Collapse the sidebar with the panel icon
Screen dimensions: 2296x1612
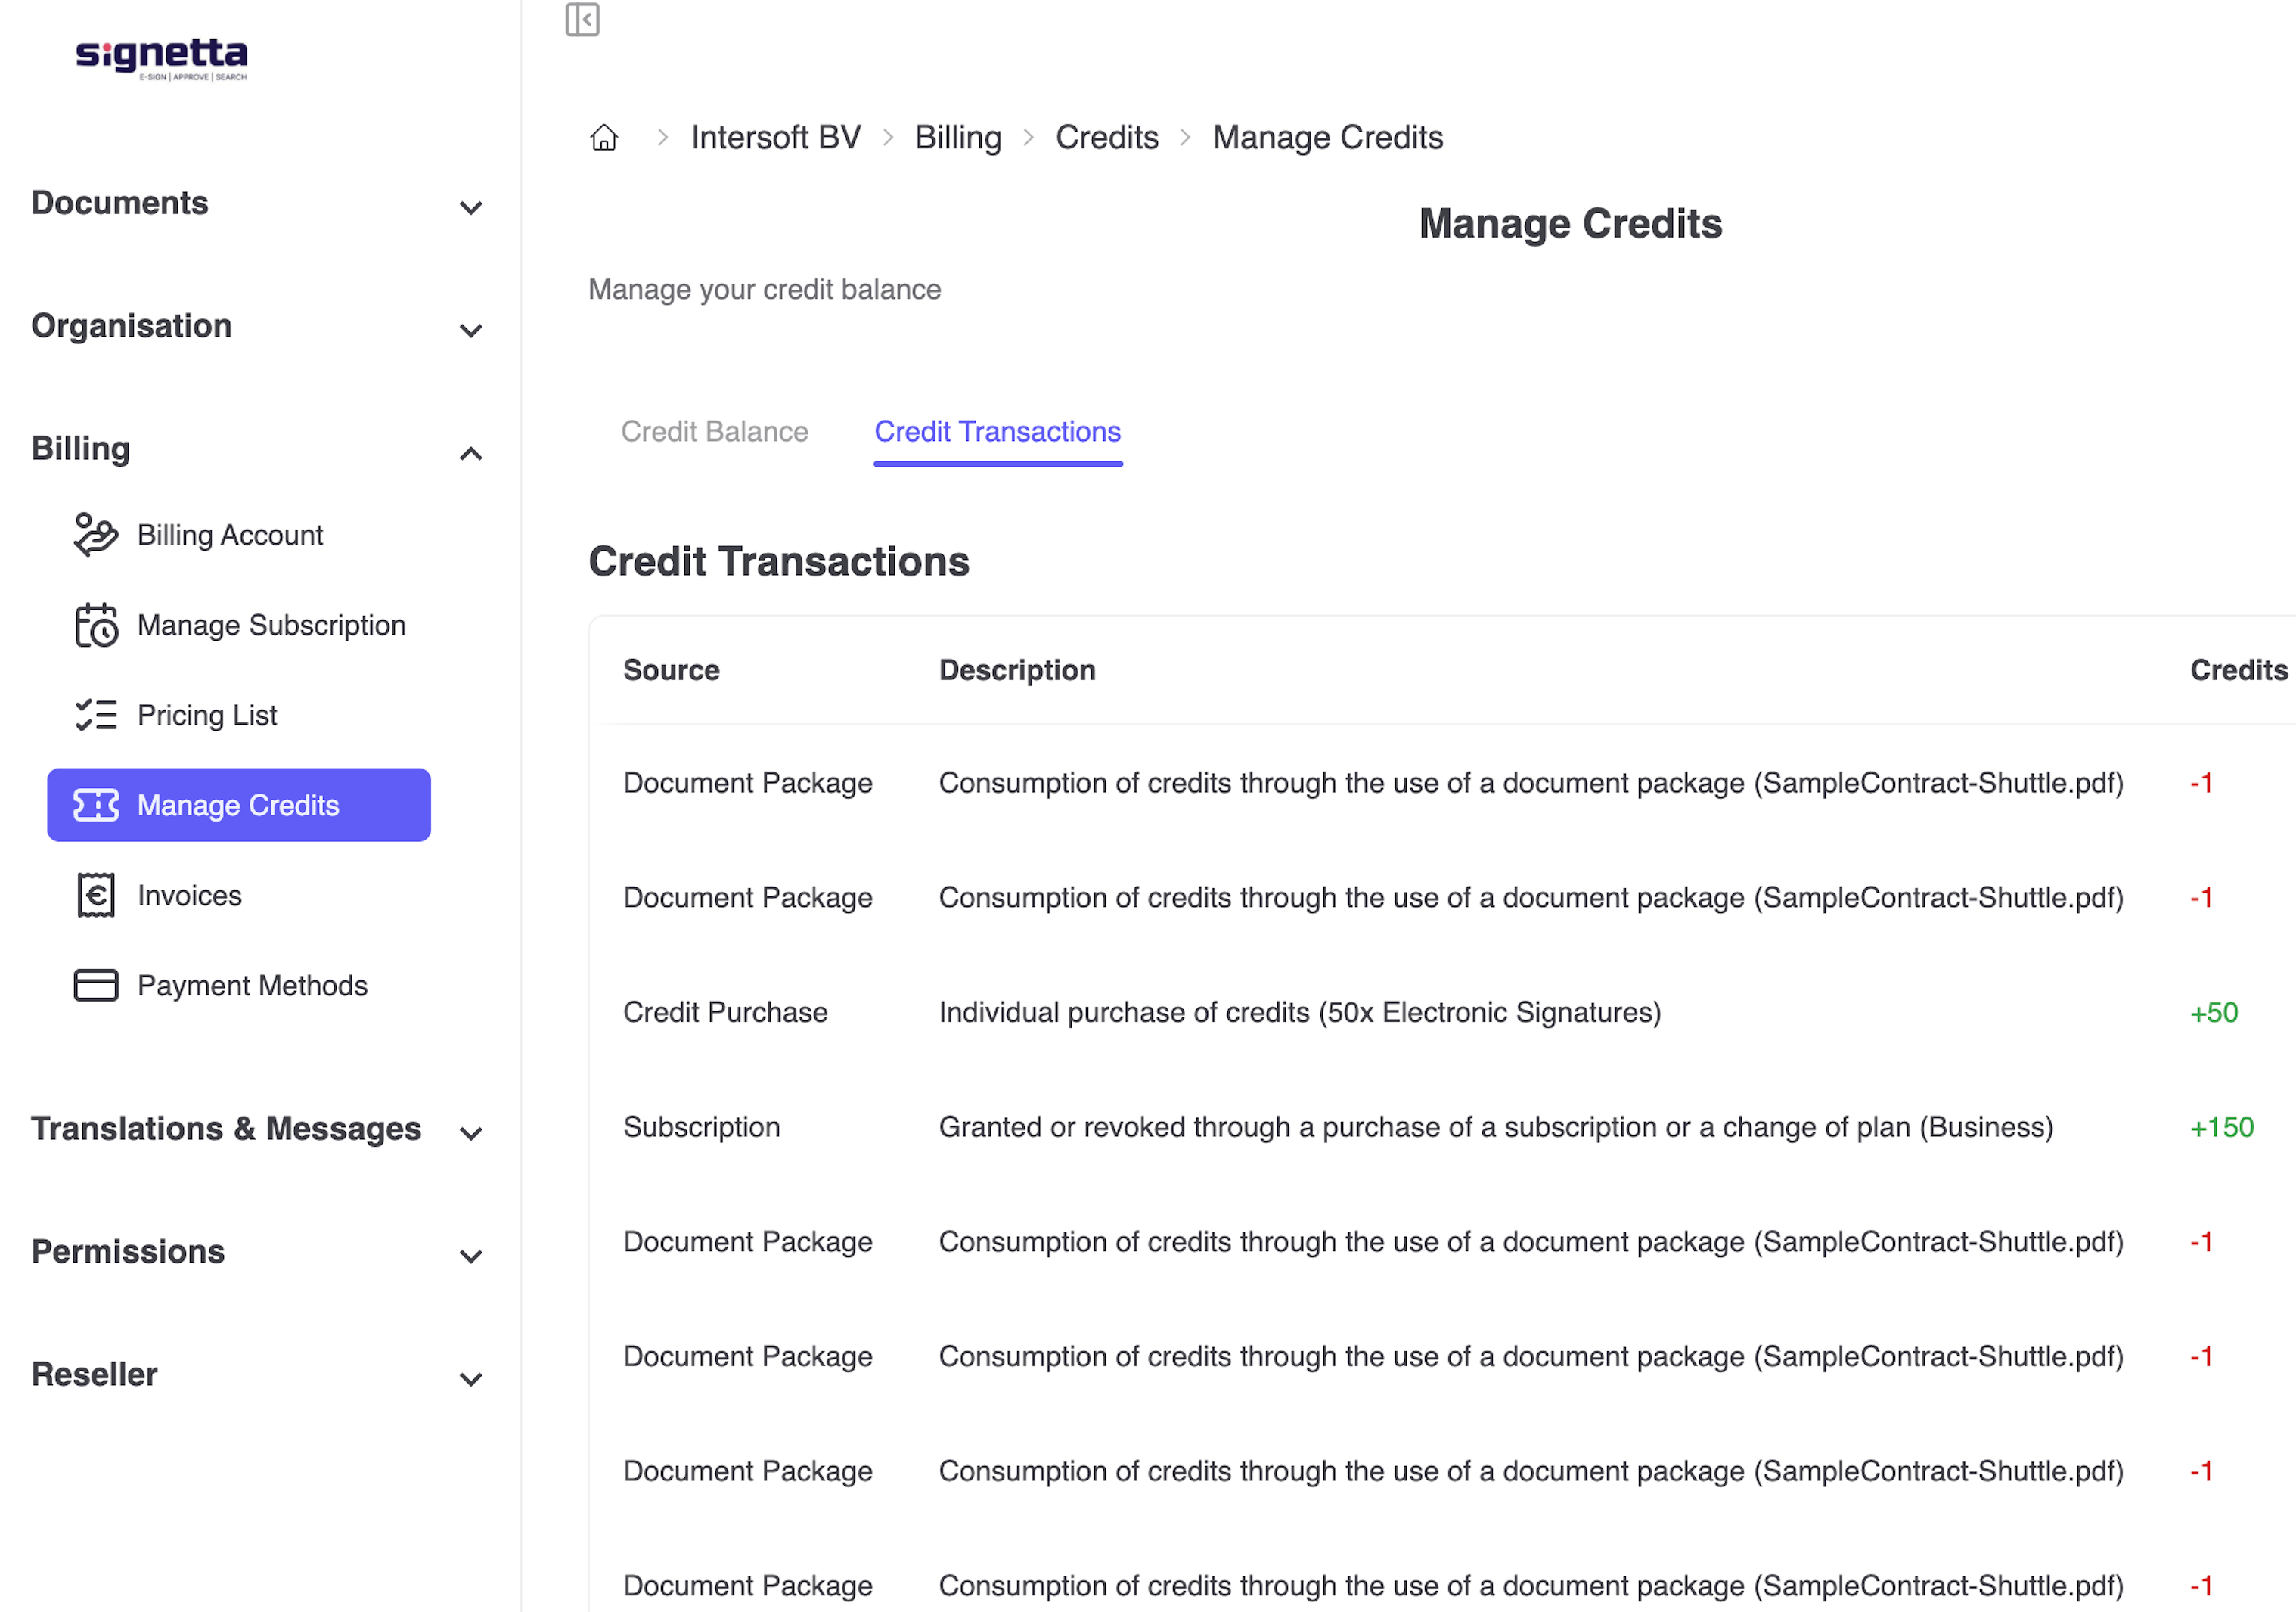click(584, 20)
